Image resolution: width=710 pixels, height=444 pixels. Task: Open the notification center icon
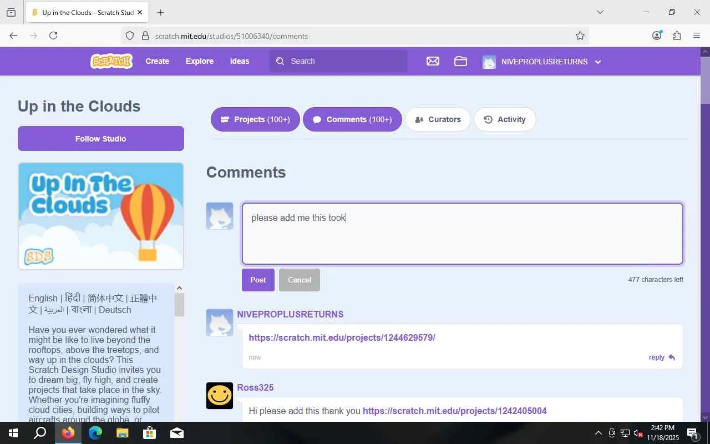click(693, 433)
